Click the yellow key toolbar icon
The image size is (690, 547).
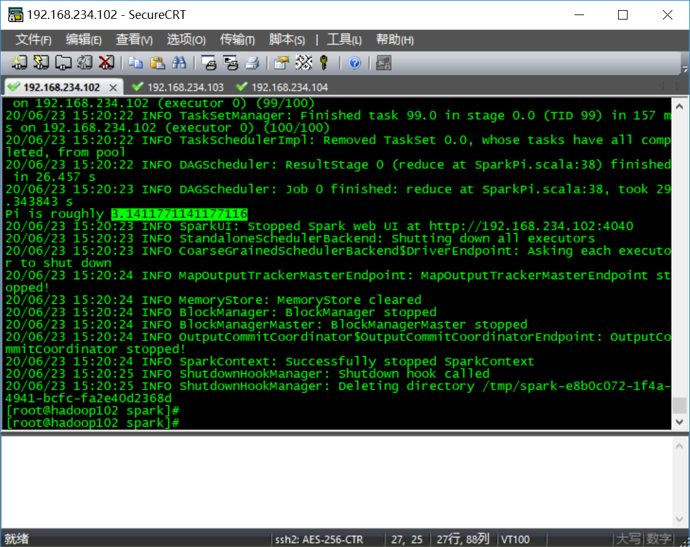coord(324,63)
